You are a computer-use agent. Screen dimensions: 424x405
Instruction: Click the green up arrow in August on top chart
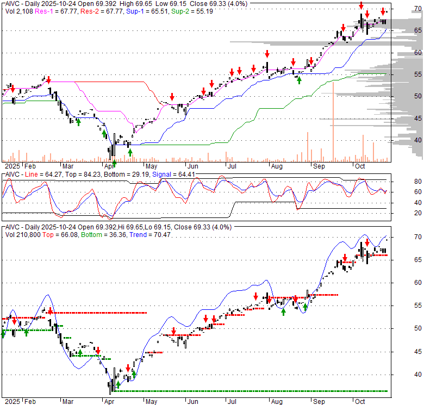click(x=298, y=80)
